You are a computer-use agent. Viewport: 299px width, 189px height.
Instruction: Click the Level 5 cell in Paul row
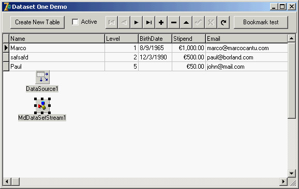click(122, 67)
